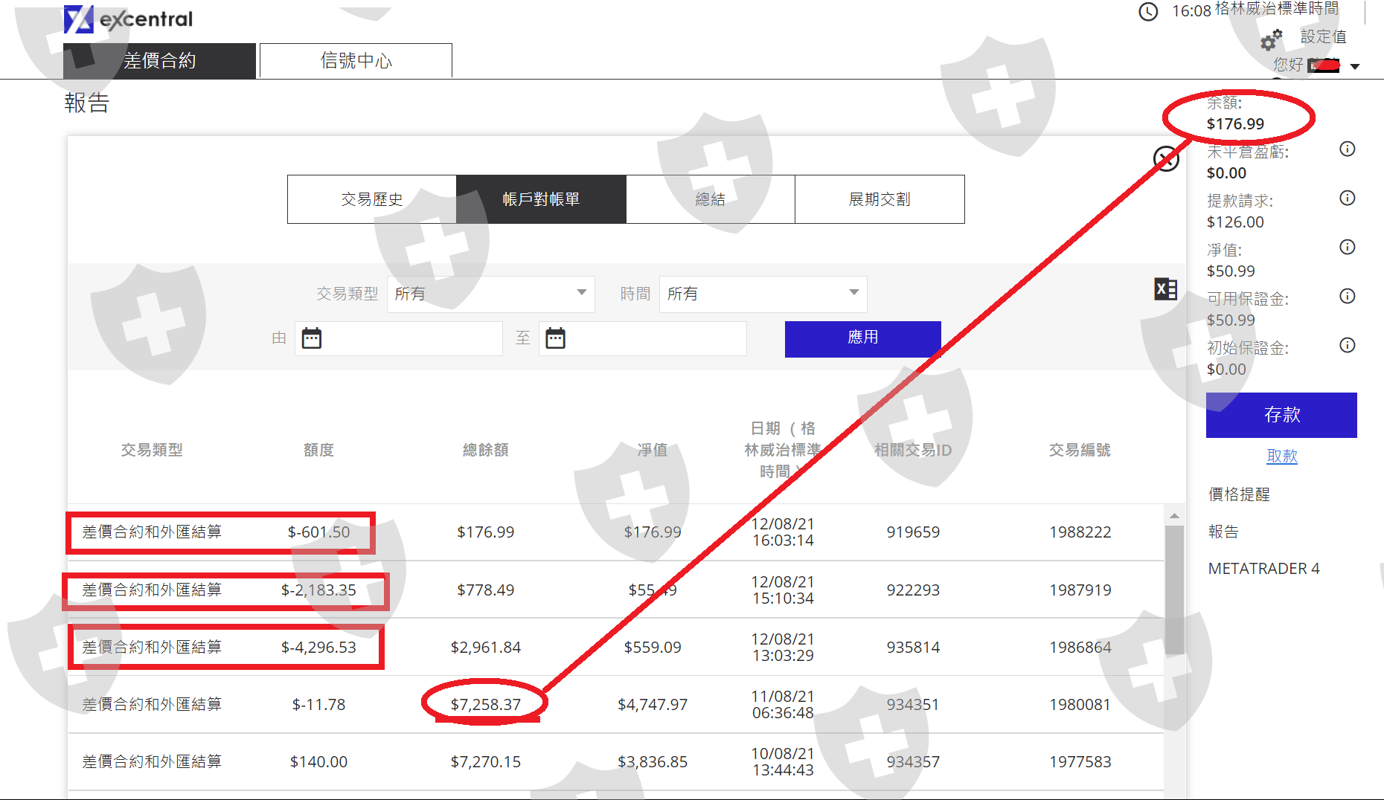Click related trade ID 935814
1384x800 pixels.
(913, 648)
